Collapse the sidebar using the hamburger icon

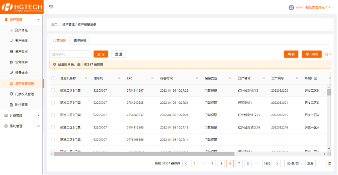[x=51, y=7]
